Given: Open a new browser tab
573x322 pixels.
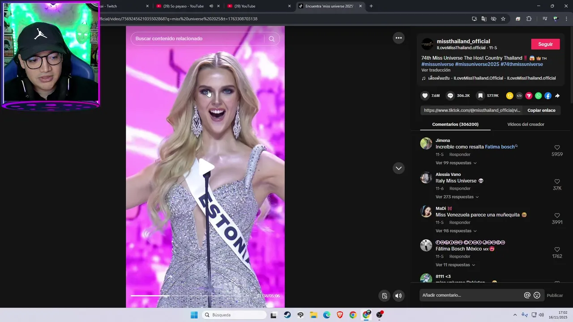Looking at the screenshot, I should [x=371, y=6].
